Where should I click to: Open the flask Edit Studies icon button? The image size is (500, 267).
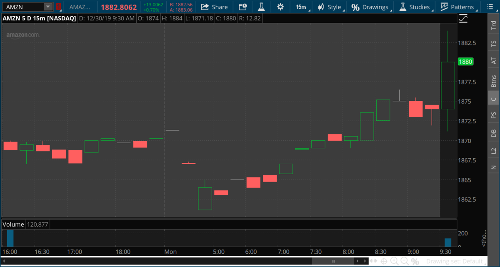[261, 7]
